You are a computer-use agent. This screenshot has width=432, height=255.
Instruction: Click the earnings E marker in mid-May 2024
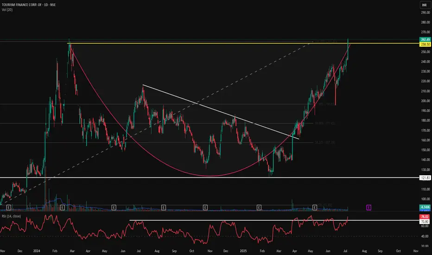point(114,207)
